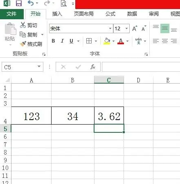180x184 pixels.
Task: Click the wén phonetic guide icon
Action: point(138,41)
